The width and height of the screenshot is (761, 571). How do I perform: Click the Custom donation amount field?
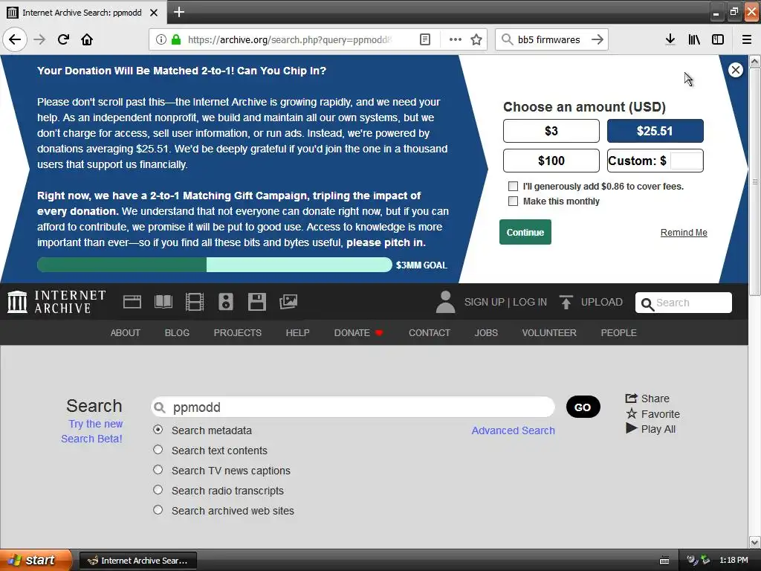click(x=686, y=161)
